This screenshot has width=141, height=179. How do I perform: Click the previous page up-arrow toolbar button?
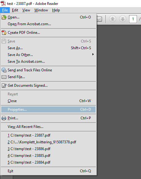(112, 19)
